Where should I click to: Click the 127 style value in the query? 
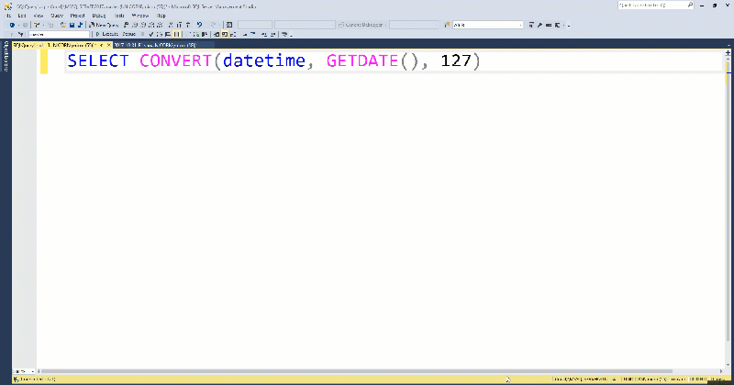(456, 60)
